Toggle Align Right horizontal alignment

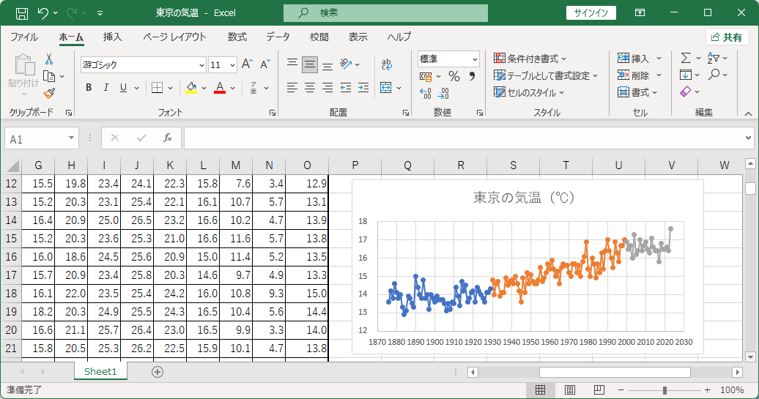pos(327,88)
